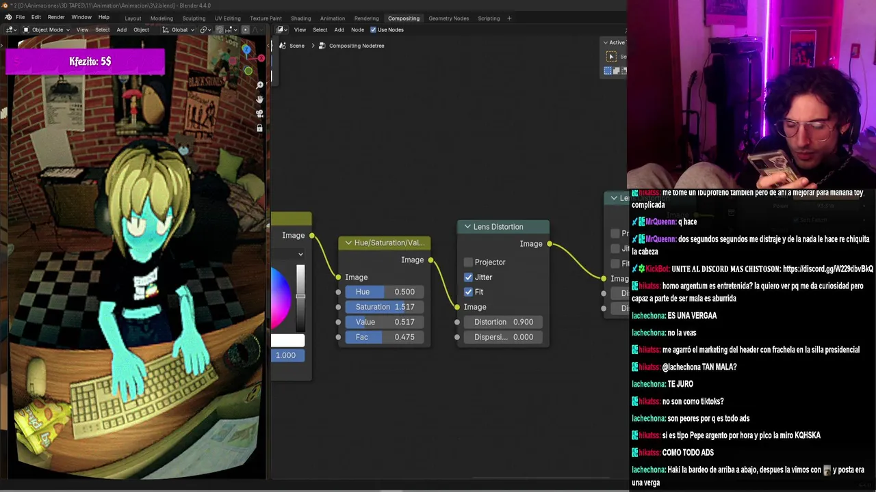The width and height of the screenshot is (876, 492).
Task: Open the Render menu
Action: click(56, 17)
